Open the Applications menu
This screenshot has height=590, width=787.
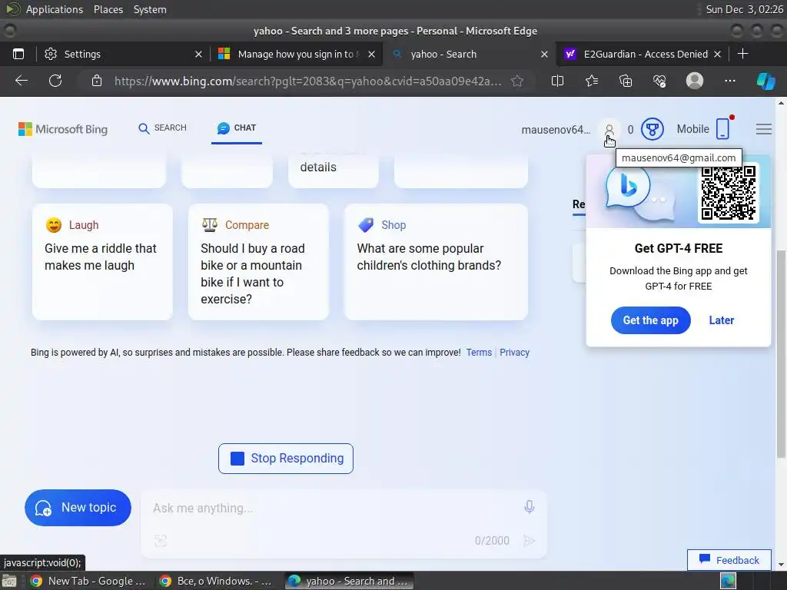[55, 9]
